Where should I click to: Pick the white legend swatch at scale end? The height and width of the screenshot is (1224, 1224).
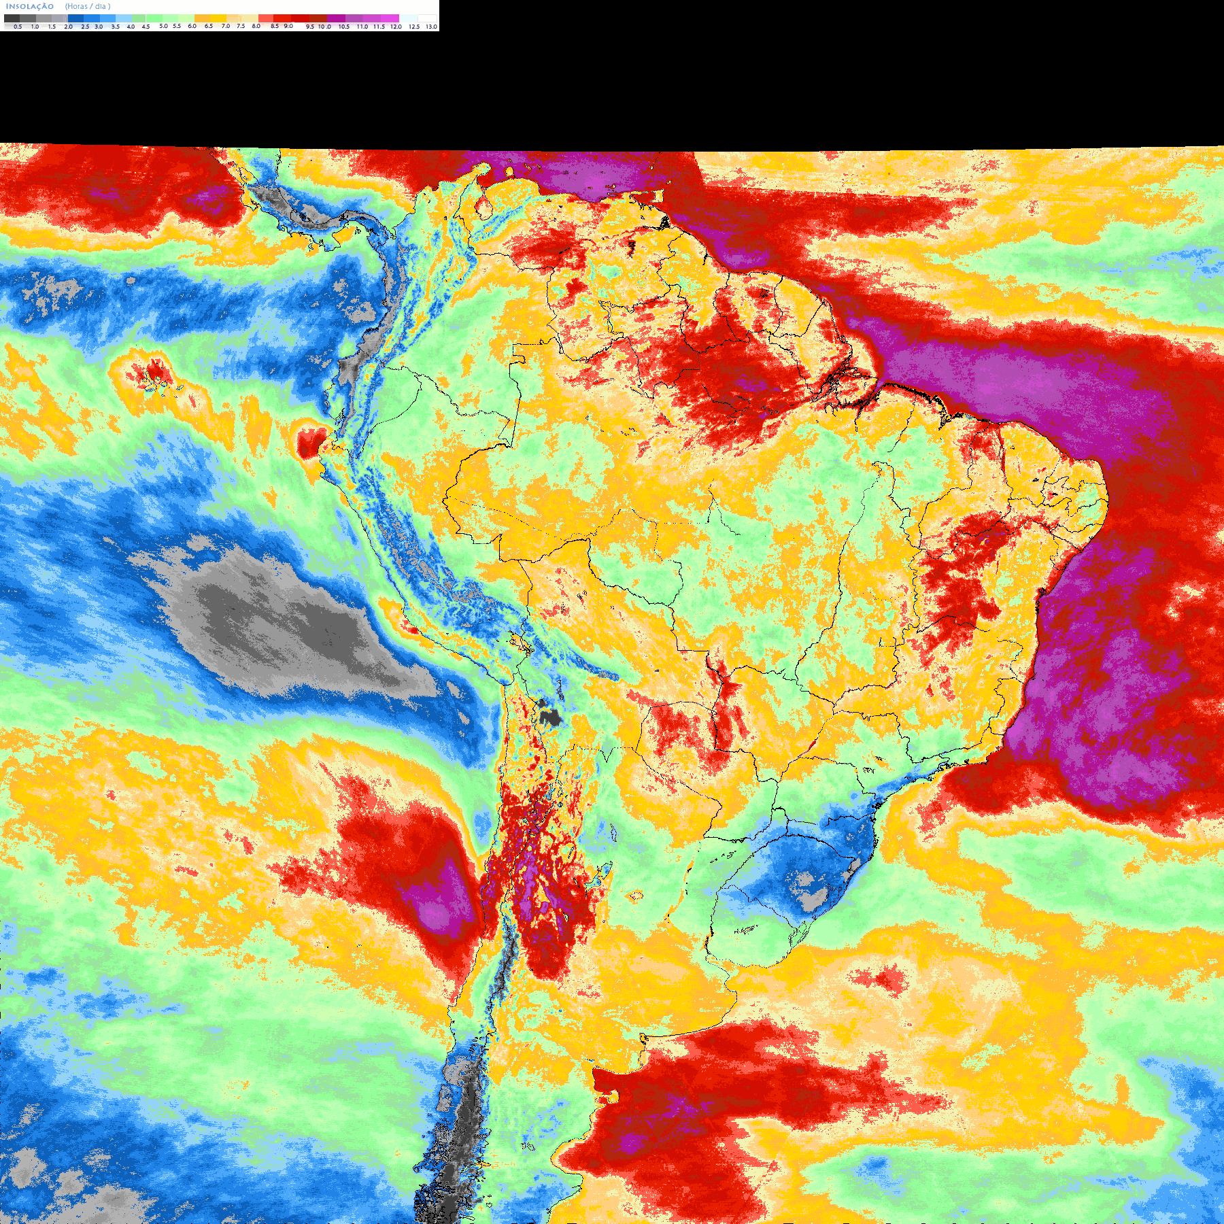pyautogui.click(x=427, y=18)
